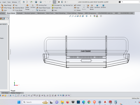Select the Markup tab
Screen dimensions: 140x105
point(80,13)
